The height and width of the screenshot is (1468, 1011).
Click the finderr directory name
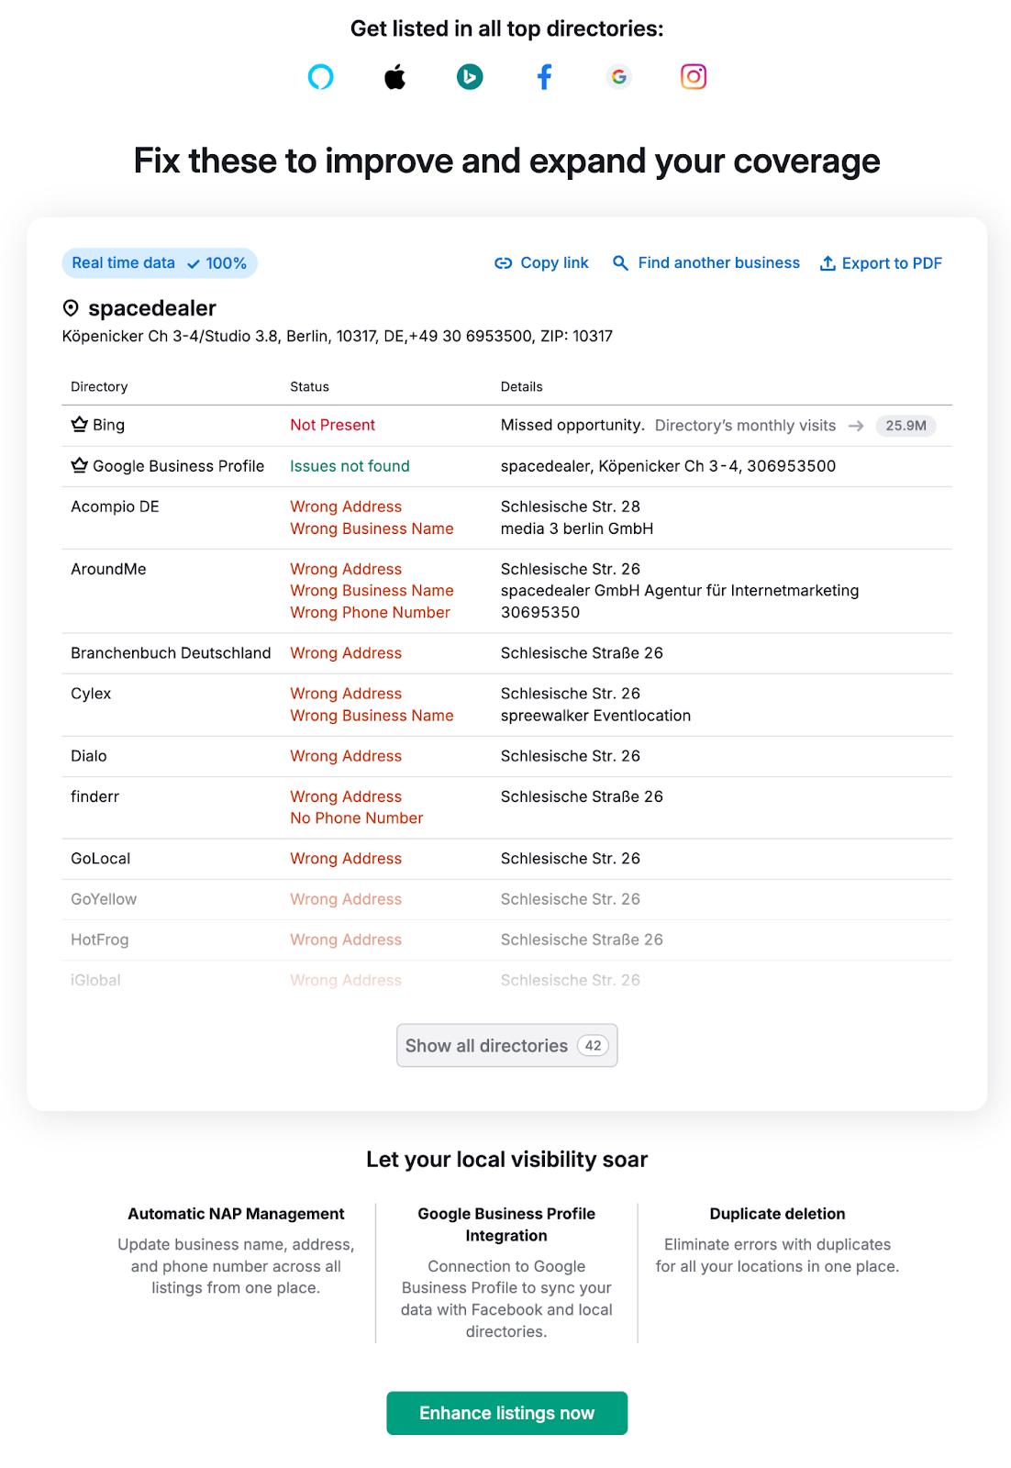(95, 796)
